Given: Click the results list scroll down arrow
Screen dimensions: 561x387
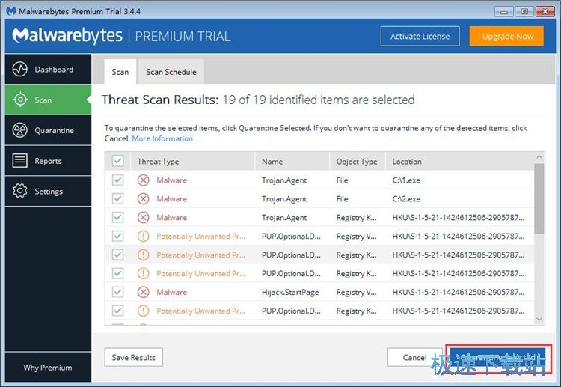Looking at the screenshot, I should point(539,319).
